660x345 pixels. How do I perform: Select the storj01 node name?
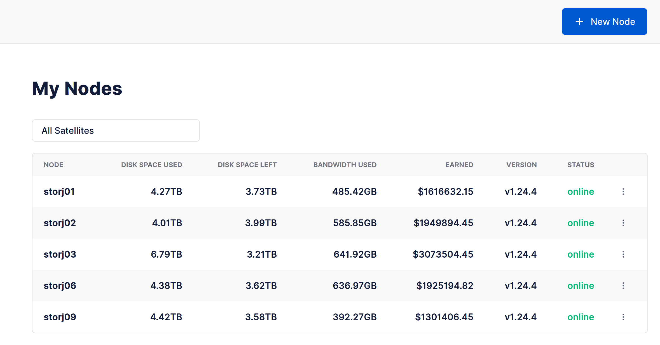(x=59, y=192)
